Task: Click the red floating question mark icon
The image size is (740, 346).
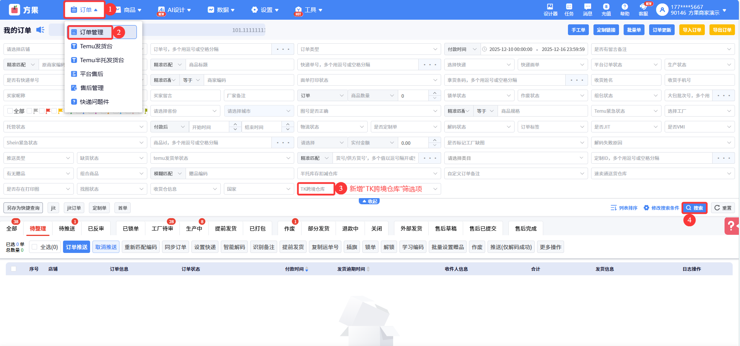Action: coord(731,226)
